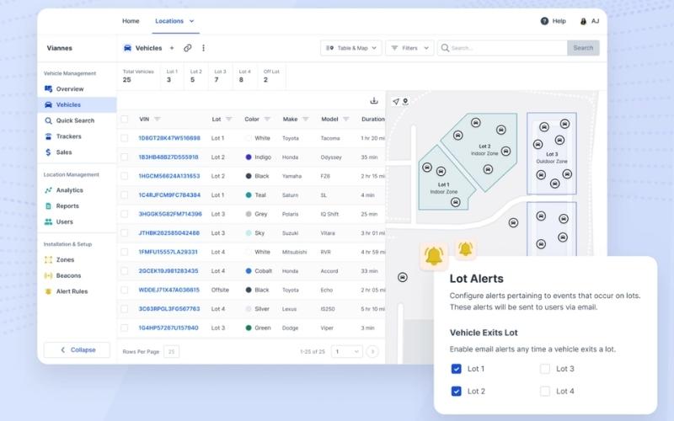Click the Lot 4 count summary tile

click(244, 76)
